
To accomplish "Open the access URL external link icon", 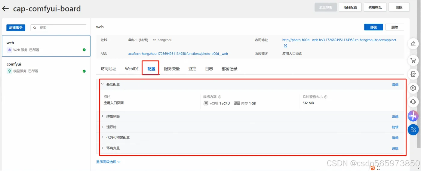I will [x=285, y=46].
